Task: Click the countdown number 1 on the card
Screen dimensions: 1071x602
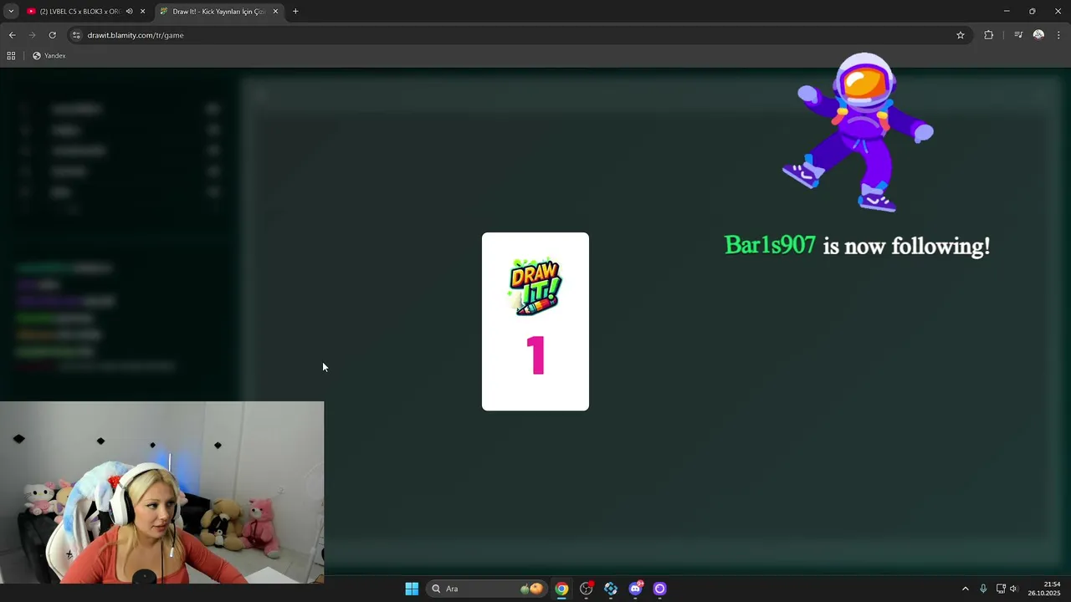Action: coord(536,355)
